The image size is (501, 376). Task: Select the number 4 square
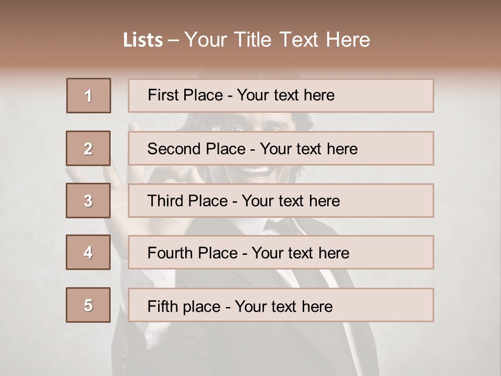[88, 252]
